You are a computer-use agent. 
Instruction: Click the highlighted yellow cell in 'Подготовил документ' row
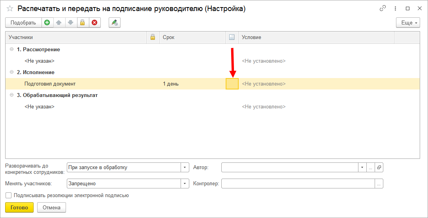(232, 84)
